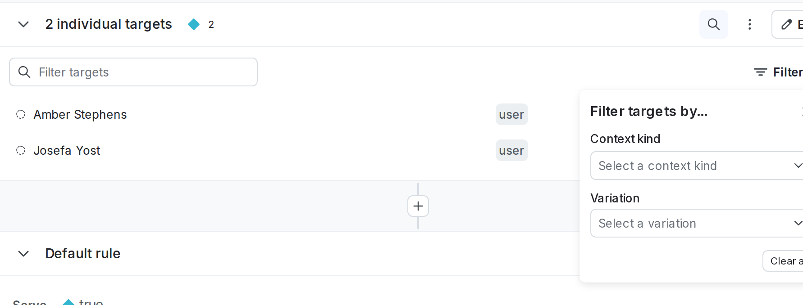
Task: Click the Clear all filters button
Action: coord(786,261)
